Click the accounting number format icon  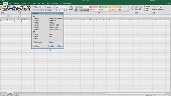(x=56, y=10)
